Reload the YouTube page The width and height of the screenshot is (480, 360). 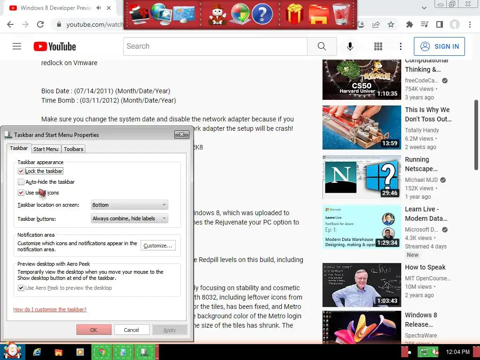(x=40, y=24)
